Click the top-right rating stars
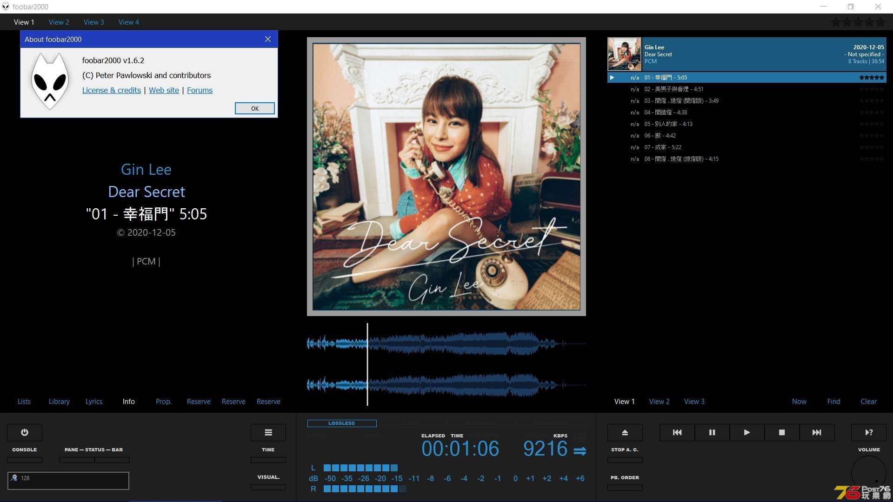The width and height of the screenshot is (893, 502). click(x=859, y=22)
